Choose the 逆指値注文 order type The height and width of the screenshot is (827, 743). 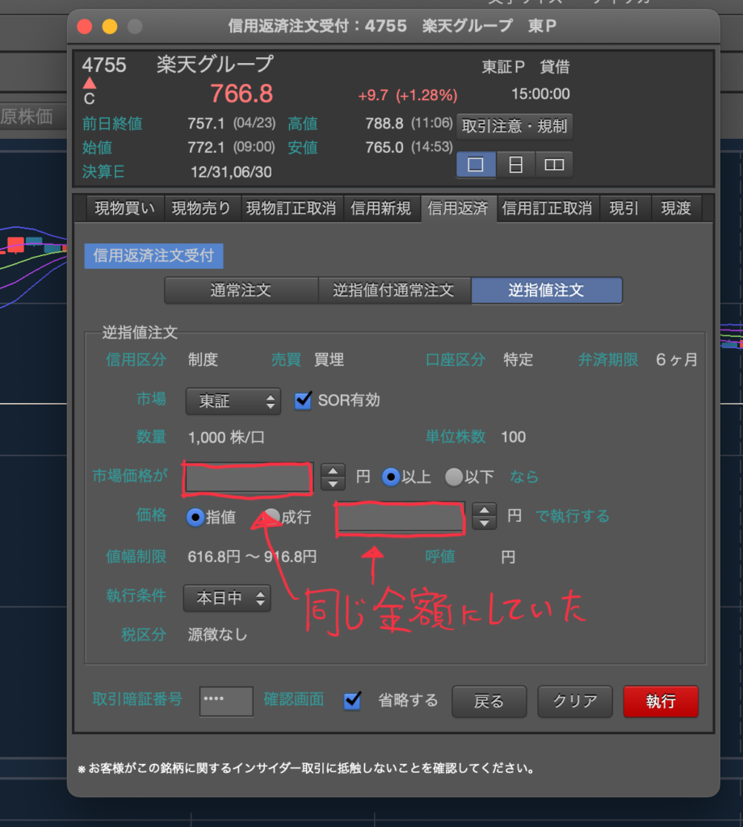(546, 290)
